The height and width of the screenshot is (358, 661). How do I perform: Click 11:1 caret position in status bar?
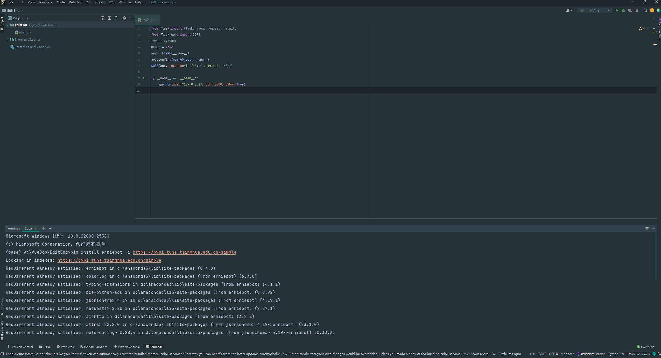tap(532, 354)
